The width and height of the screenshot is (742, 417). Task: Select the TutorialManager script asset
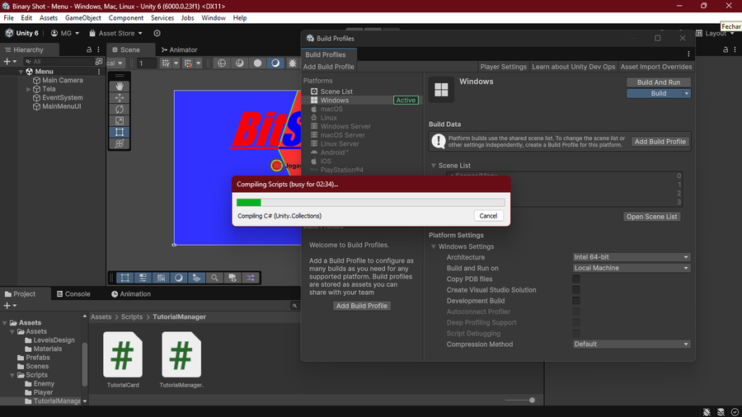pyautogui.click(x=181, y=360)
